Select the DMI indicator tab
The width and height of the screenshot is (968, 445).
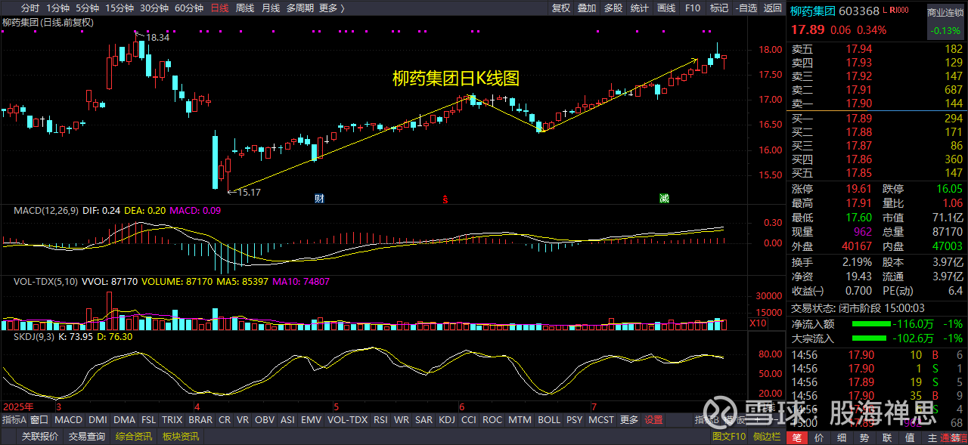coord(98,420)
